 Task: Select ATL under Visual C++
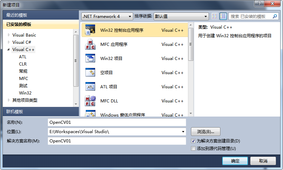[23, 57]
